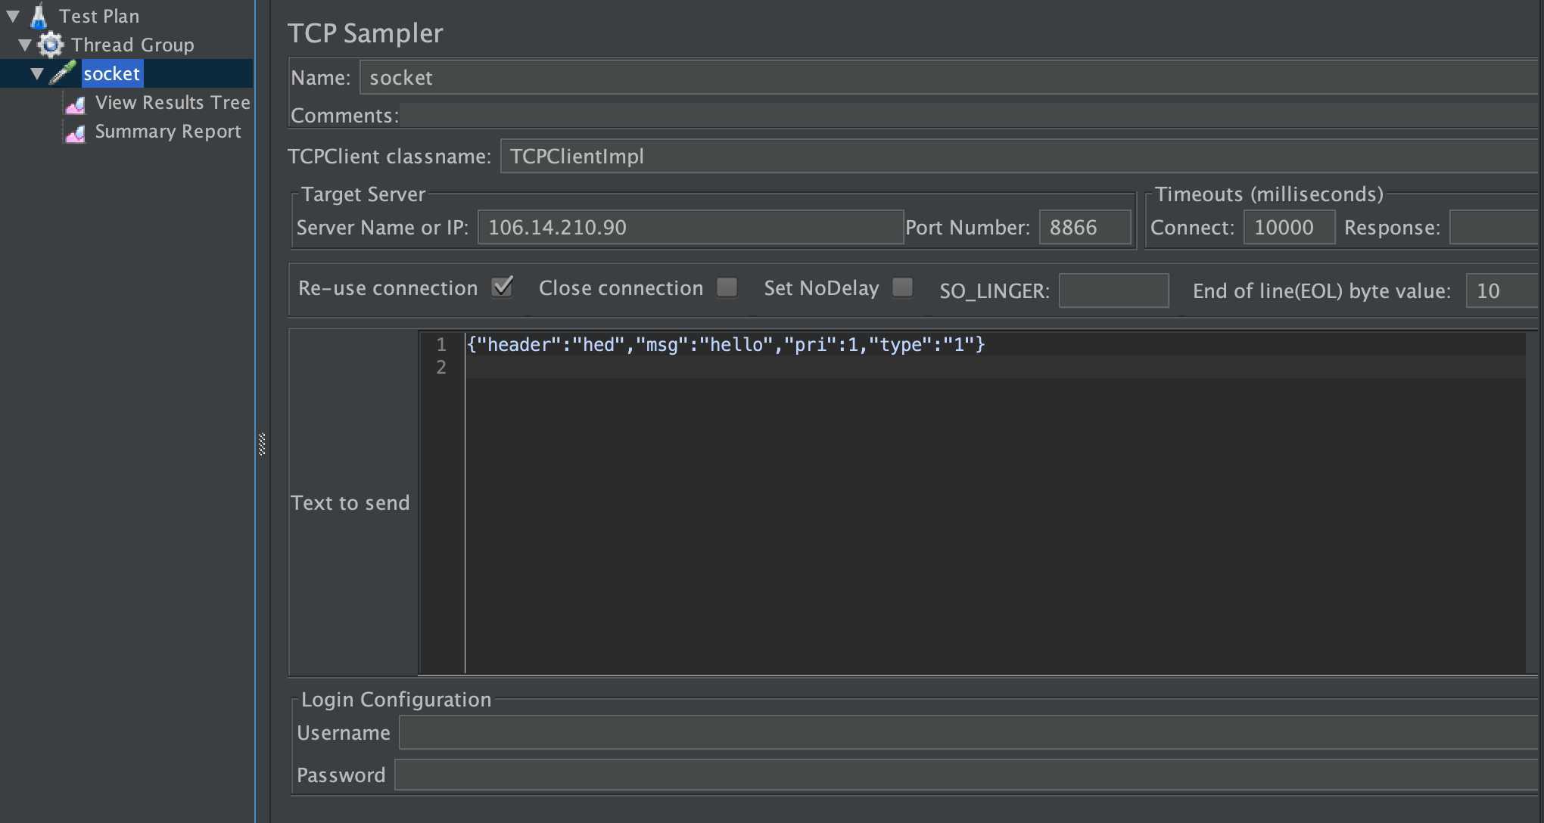This screenshot has width=1544, height=823.
Task: Click the Timeouts (milliseconds) group title
Action: point(1269,194)
